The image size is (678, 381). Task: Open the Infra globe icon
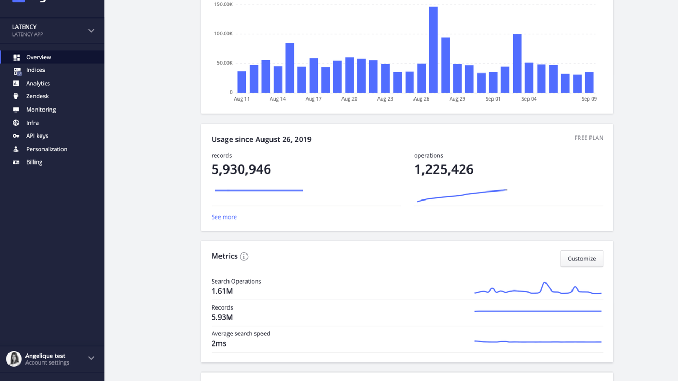pyautogui.click(x=16, y=123)
